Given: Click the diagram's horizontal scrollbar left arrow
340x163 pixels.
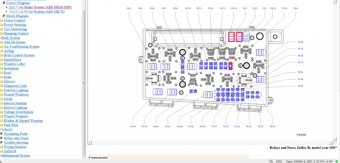Looking at the screenshot, I should [x=90, y=143].
